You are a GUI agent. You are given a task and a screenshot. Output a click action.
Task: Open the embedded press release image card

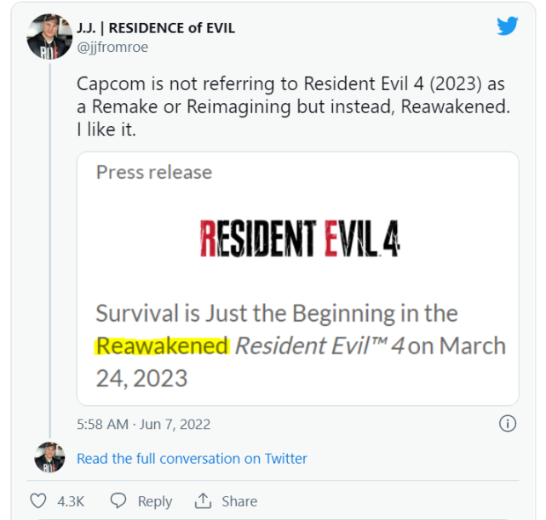(297, 277)
